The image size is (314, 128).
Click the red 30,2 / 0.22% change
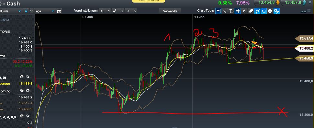click(x=23, y=62)
